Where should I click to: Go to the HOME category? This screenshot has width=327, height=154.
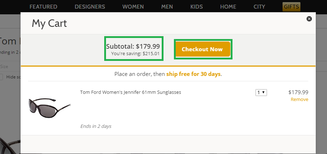click(228, 7)
